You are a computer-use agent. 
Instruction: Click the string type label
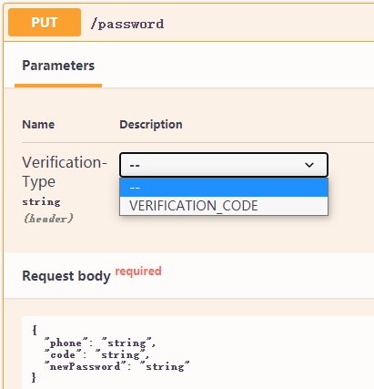41,202
